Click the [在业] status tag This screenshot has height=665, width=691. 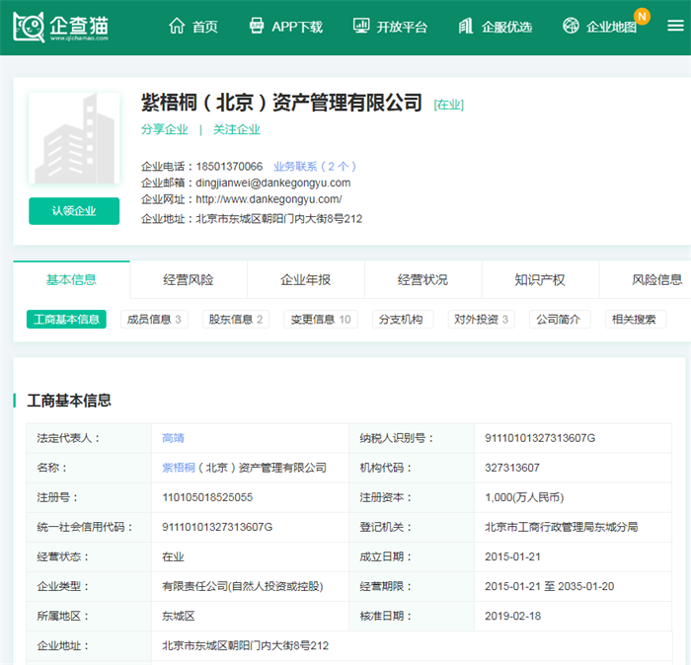point(448,105)
